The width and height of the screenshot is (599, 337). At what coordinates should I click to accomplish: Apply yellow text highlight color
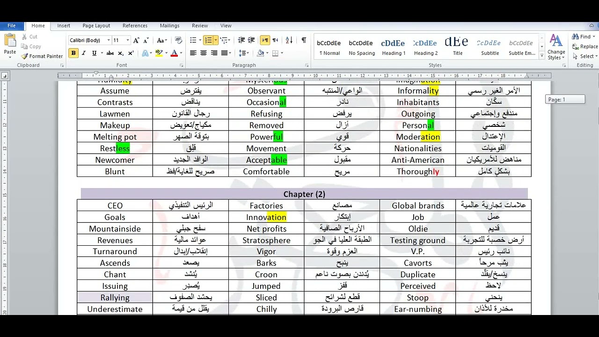click(159, 53)
